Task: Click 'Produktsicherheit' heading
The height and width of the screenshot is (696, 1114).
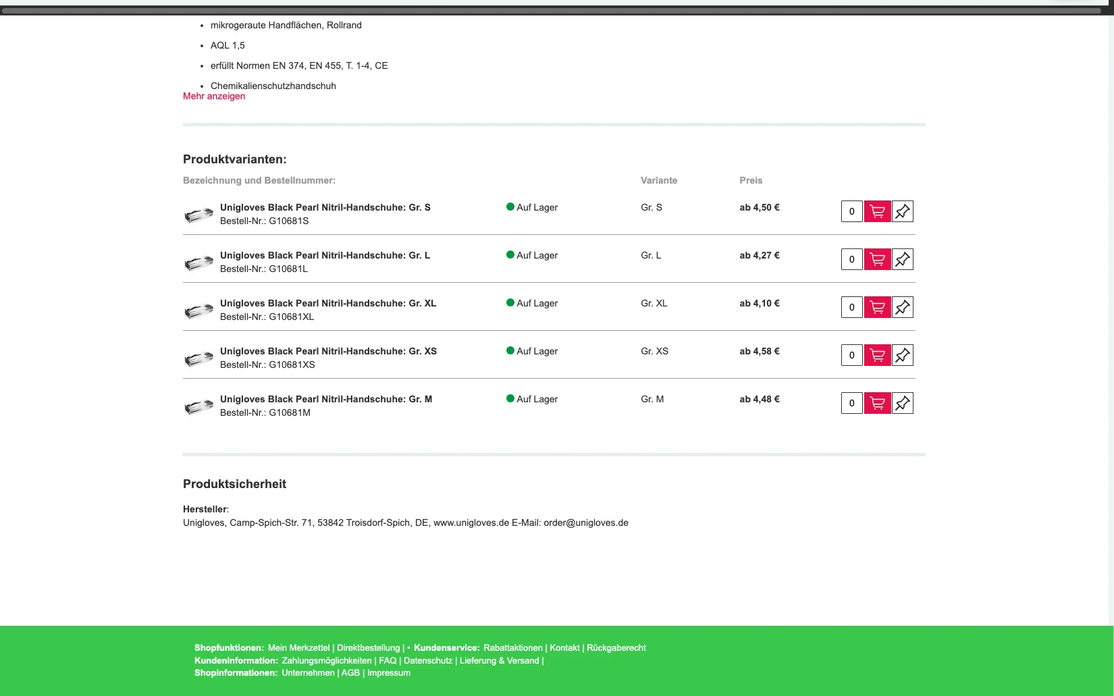Action: (234, 484)
